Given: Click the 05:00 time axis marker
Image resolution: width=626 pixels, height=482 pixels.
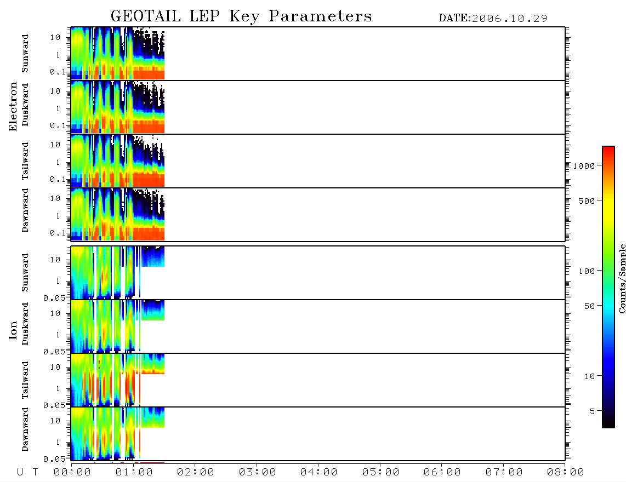Looking at the screenshot, I should point(381,473).
